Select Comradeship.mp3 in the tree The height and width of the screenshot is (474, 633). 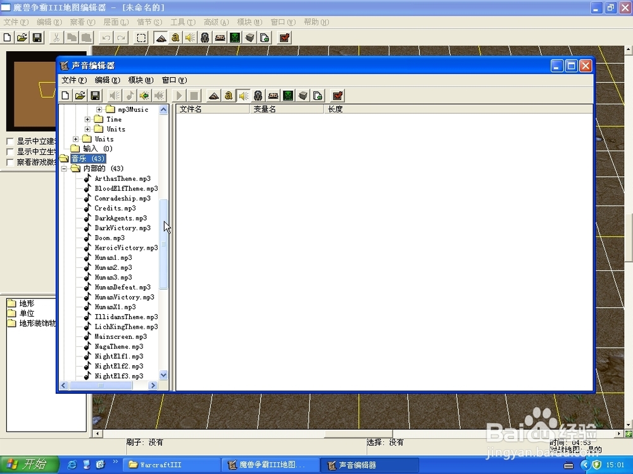pyautogui.click(x=122, y=198)
